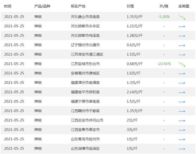Click the 所在产地 column header

tap(78, 6)
